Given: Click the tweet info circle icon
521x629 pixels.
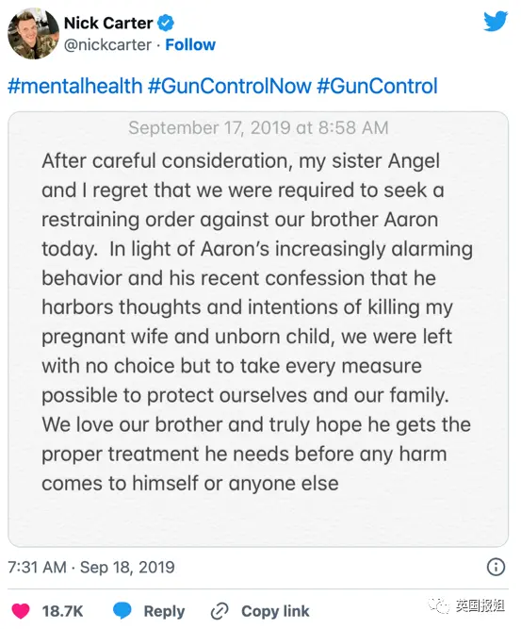Looking at the screenshot, I should 496,567.
